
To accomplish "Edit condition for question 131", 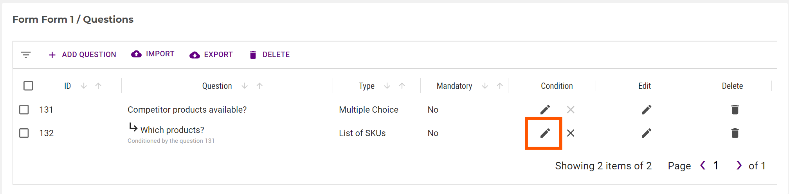I will (545, 110).
